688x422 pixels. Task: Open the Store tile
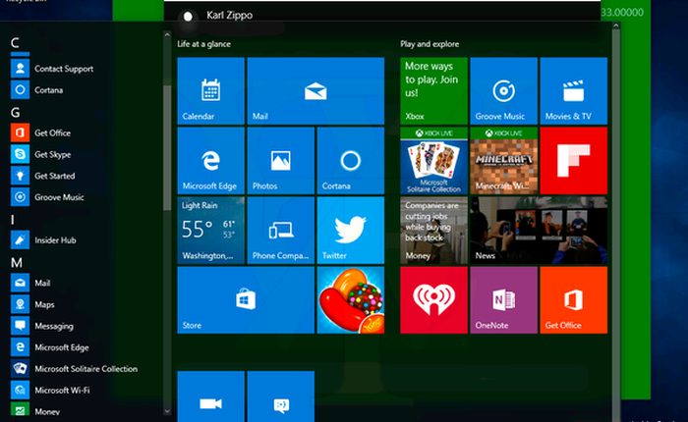point(246,299)
